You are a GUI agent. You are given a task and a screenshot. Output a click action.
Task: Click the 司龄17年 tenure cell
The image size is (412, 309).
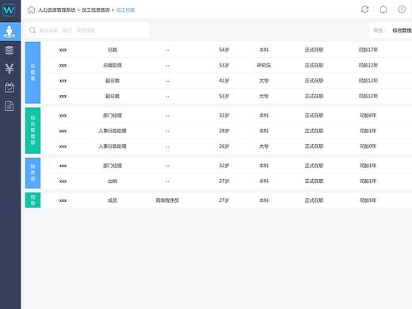point(368,50)
